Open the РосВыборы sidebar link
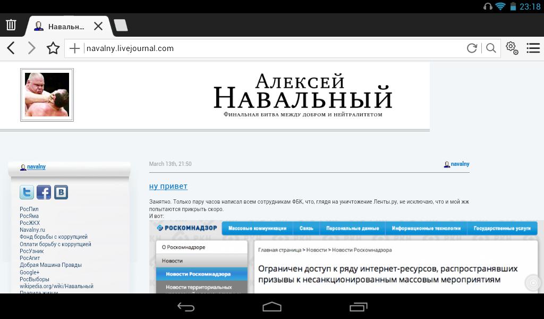Image resolution: width=544 pixels, height=319 pixels. click(35, 279)
